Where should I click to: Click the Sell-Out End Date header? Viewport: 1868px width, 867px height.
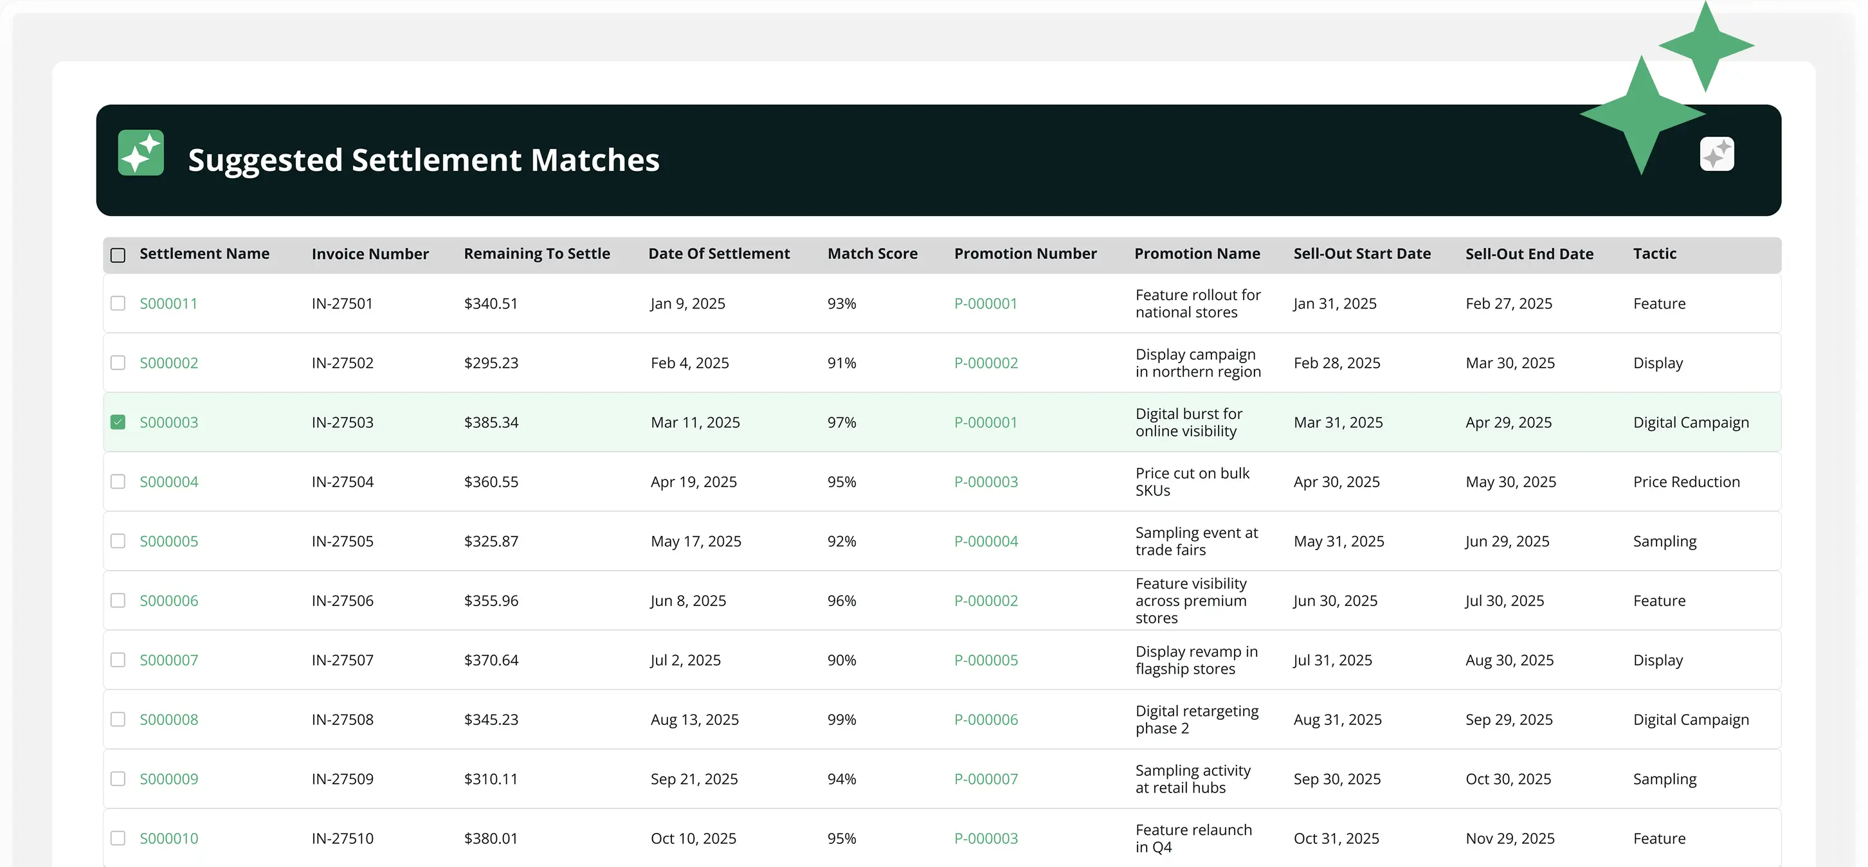tap(1529, 254)
